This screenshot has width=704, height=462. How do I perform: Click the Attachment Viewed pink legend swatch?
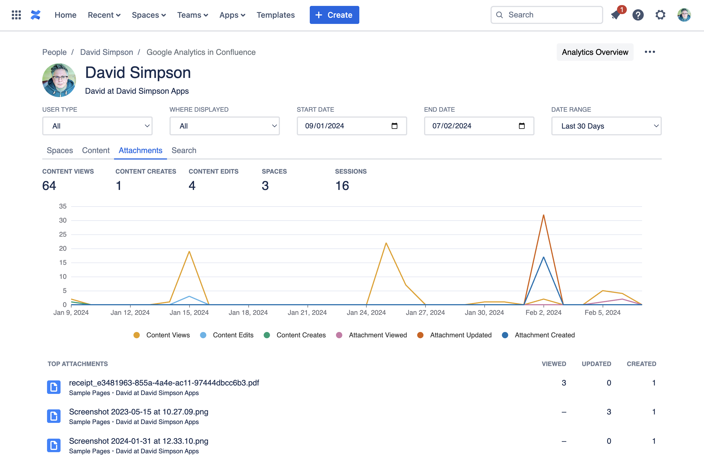[x=339, y=335]
